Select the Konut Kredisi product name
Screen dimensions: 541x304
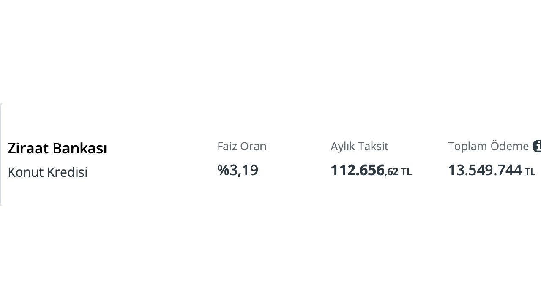pyautogui.click(x=47, y=172)
